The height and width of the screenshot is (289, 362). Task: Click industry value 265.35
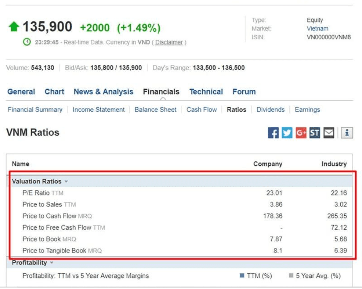(x=337, y=216)
